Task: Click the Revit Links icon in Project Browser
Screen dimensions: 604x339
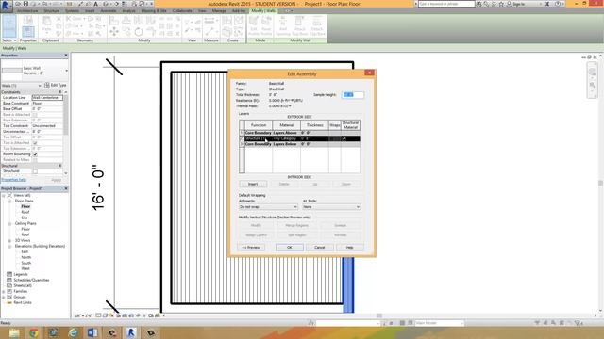Action: 9,303
